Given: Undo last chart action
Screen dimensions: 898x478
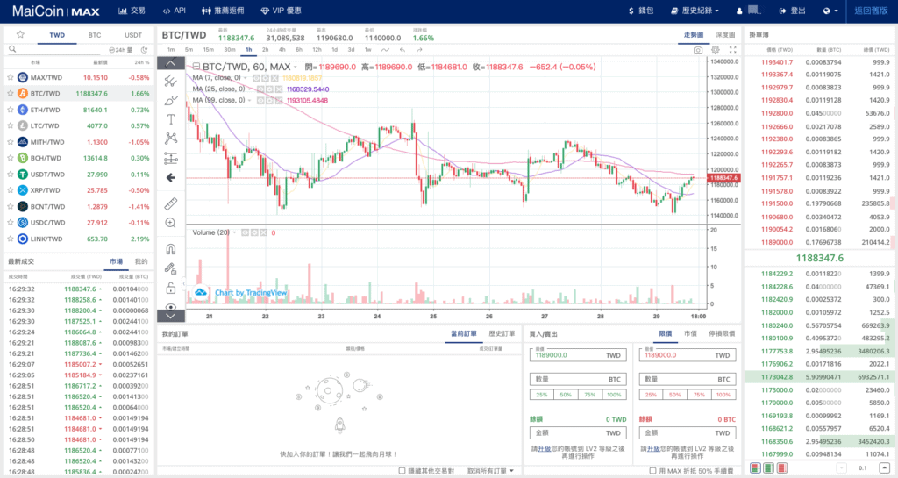Looking at the screenshot, I should [x=403, y=50].
